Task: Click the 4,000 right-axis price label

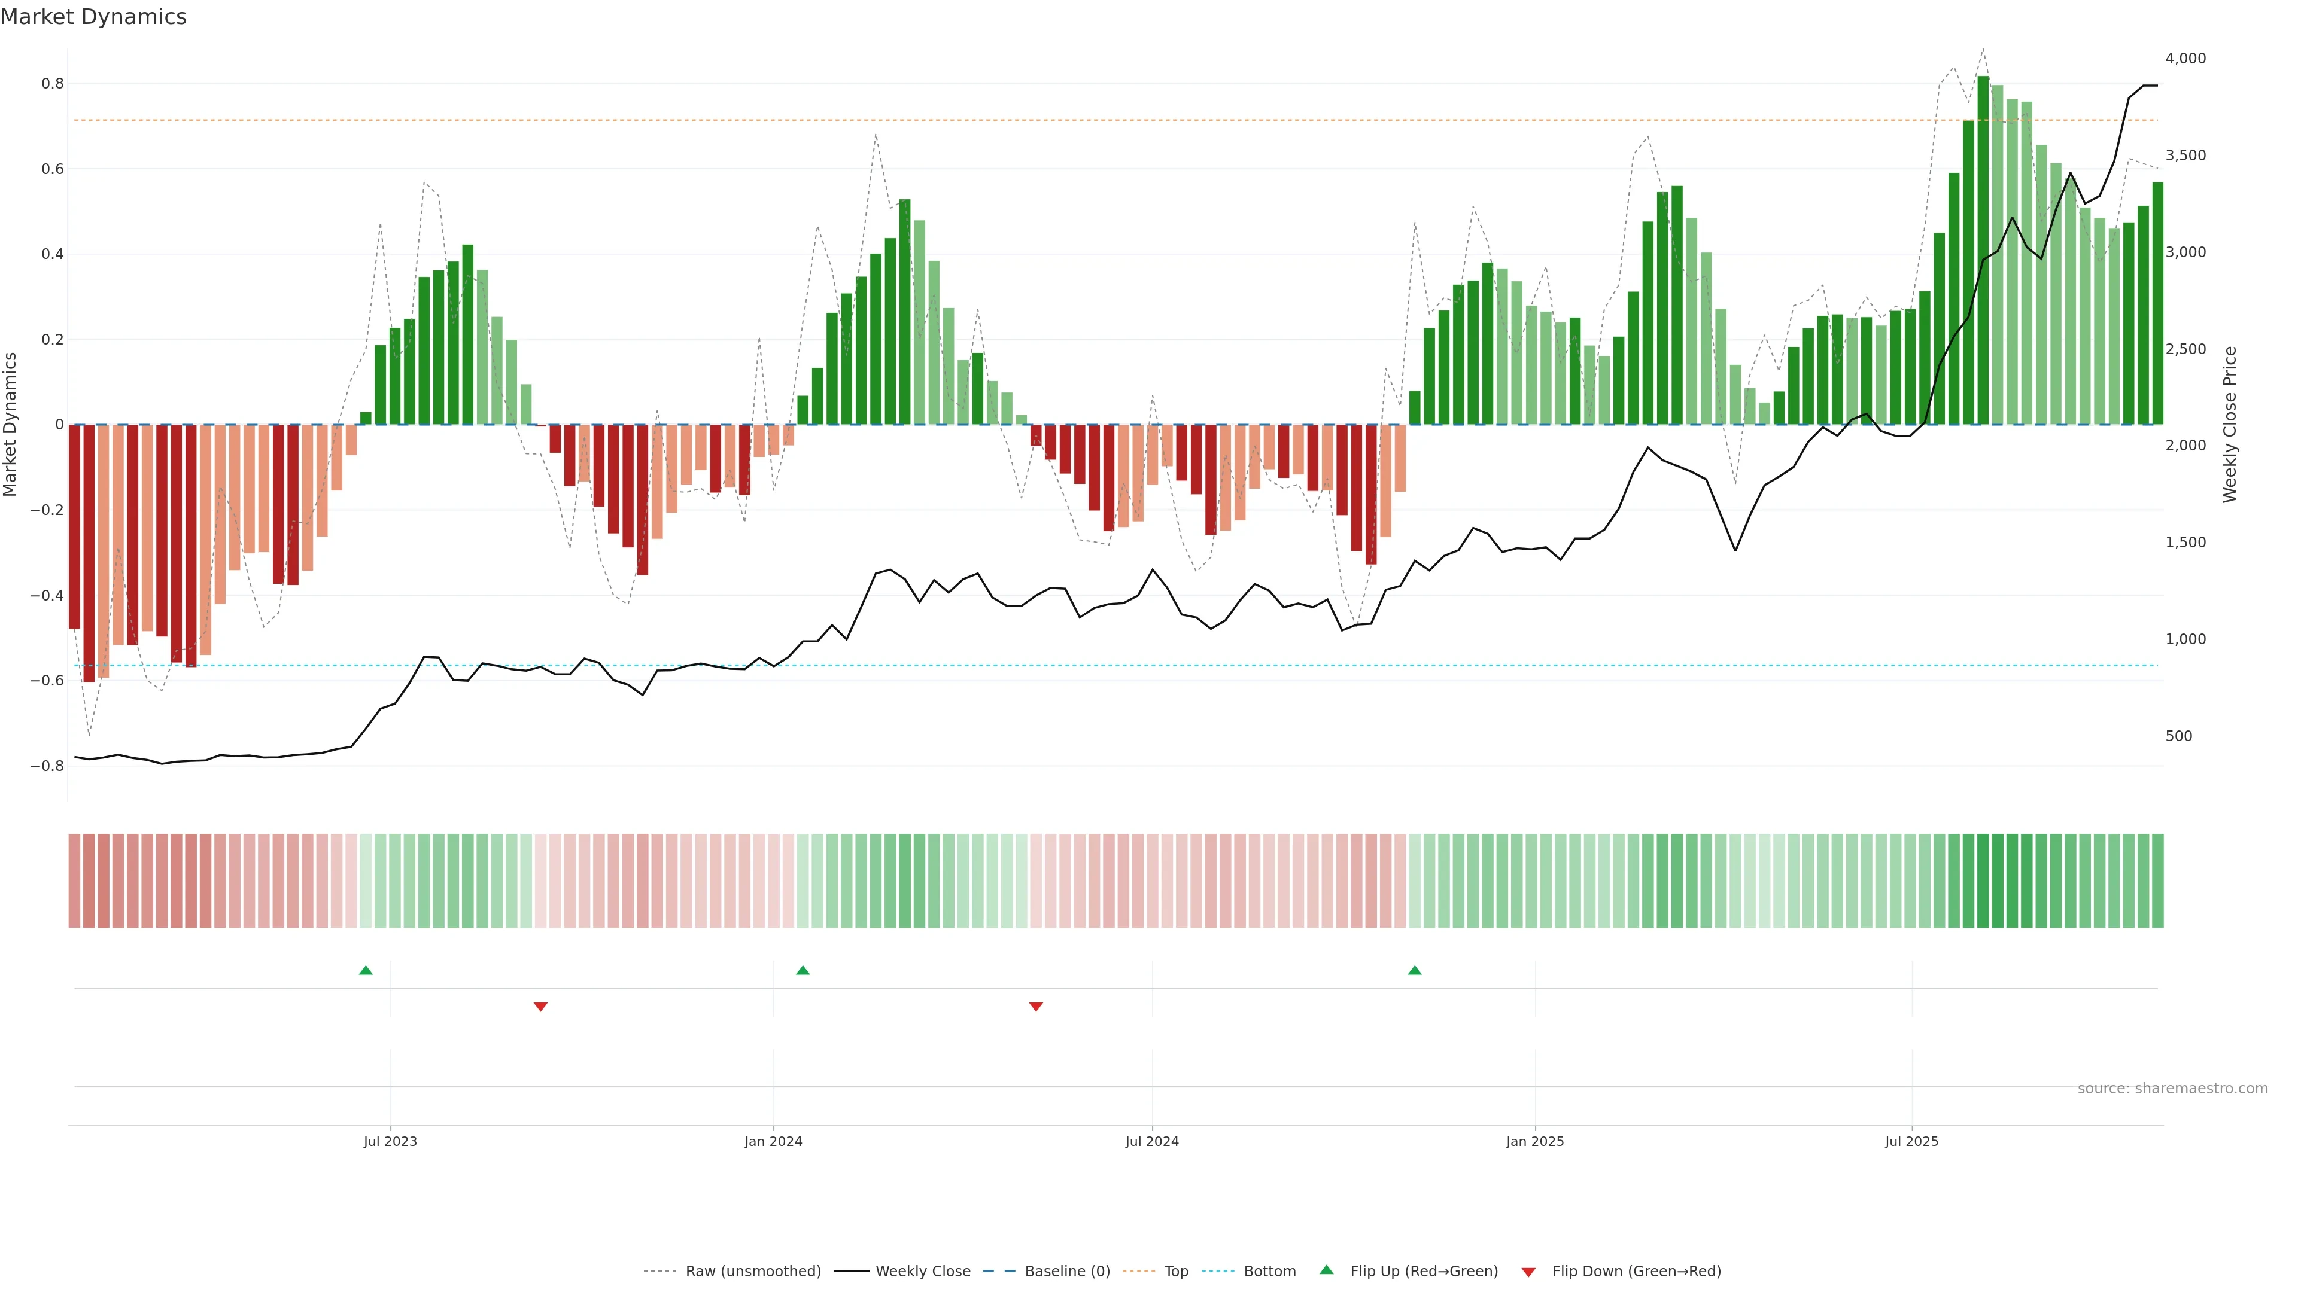Action: click(x=2185, y=58)
